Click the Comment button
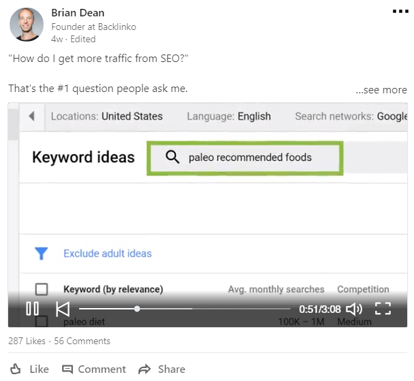Screen dimensions: 414x381 click(x=93, y=369)
